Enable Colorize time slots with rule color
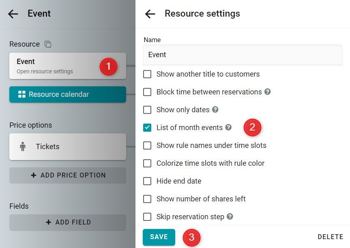Screen dimensions: 350x248 tap(147, 163)
